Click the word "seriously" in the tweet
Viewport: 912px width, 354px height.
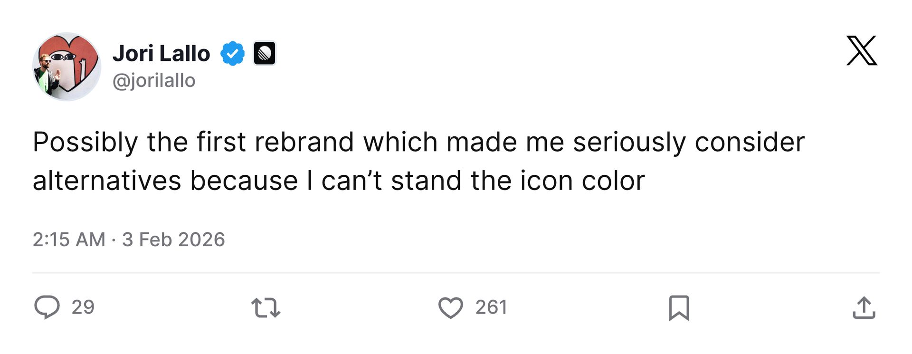(x=629, y=142)
